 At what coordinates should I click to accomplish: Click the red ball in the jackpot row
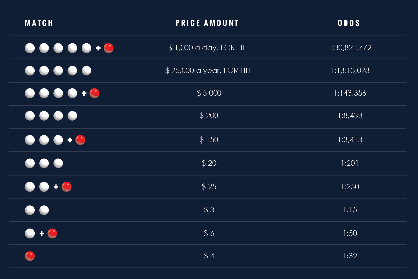click(109, 48)
